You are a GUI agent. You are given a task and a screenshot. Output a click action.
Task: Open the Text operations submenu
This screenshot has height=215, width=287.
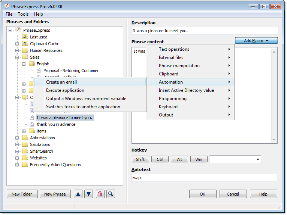pyautogui.click(x=190, y=49)
